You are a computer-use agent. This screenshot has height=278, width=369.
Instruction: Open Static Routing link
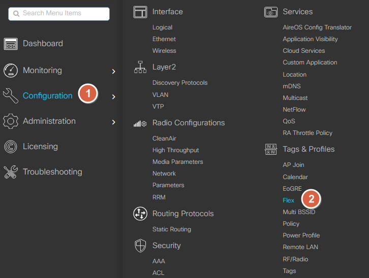172,229
